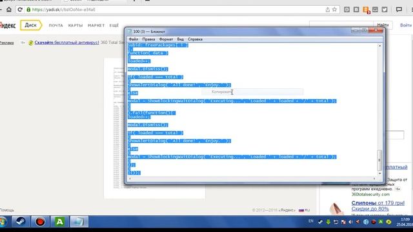This screenshot has height=232, width=413.
Task: Click the 'function( data )' line in Notepad
Action: (148, 53)
